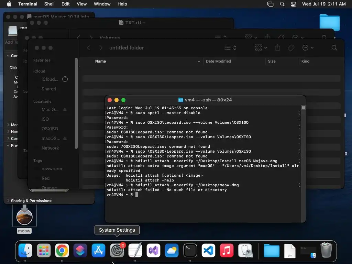Click the Tags icon in untitled folder toolbar
Image resolution: width=352 pixels, height=264 pixels.
click(x=291, y=48)
